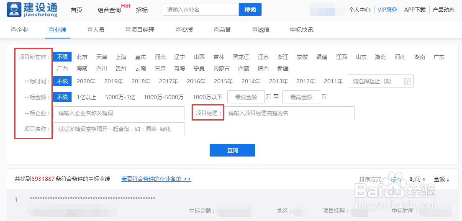Open 产品动态 link
This screenshot has height=221, width=462.
tap(444, 10)
